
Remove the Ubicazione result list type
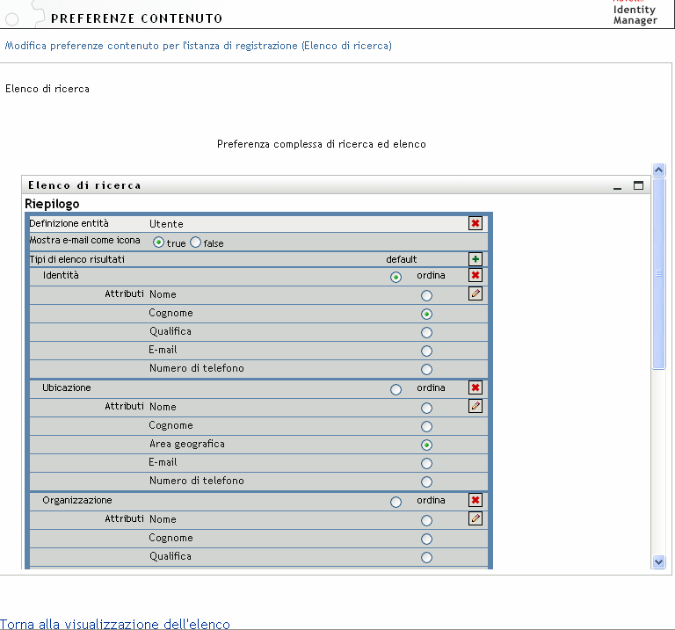[475, 387]
